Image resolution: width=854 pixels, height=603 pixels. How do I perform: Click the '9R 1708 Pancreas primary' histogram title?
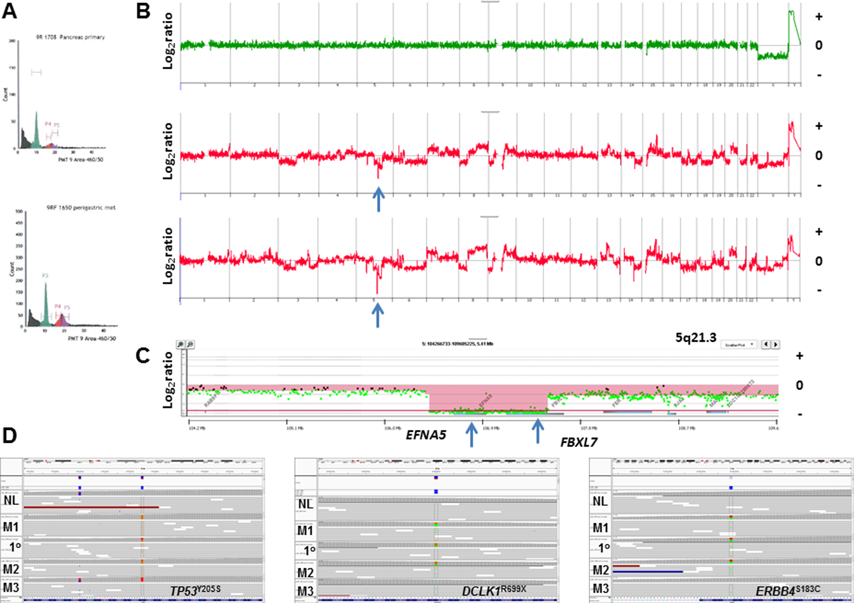[70, 37]
